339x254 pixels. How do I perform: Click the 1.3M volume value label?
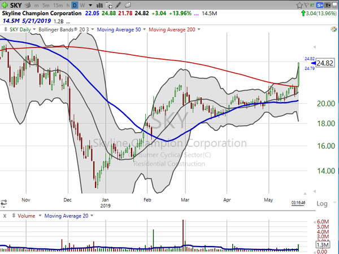tap(323, 245)
